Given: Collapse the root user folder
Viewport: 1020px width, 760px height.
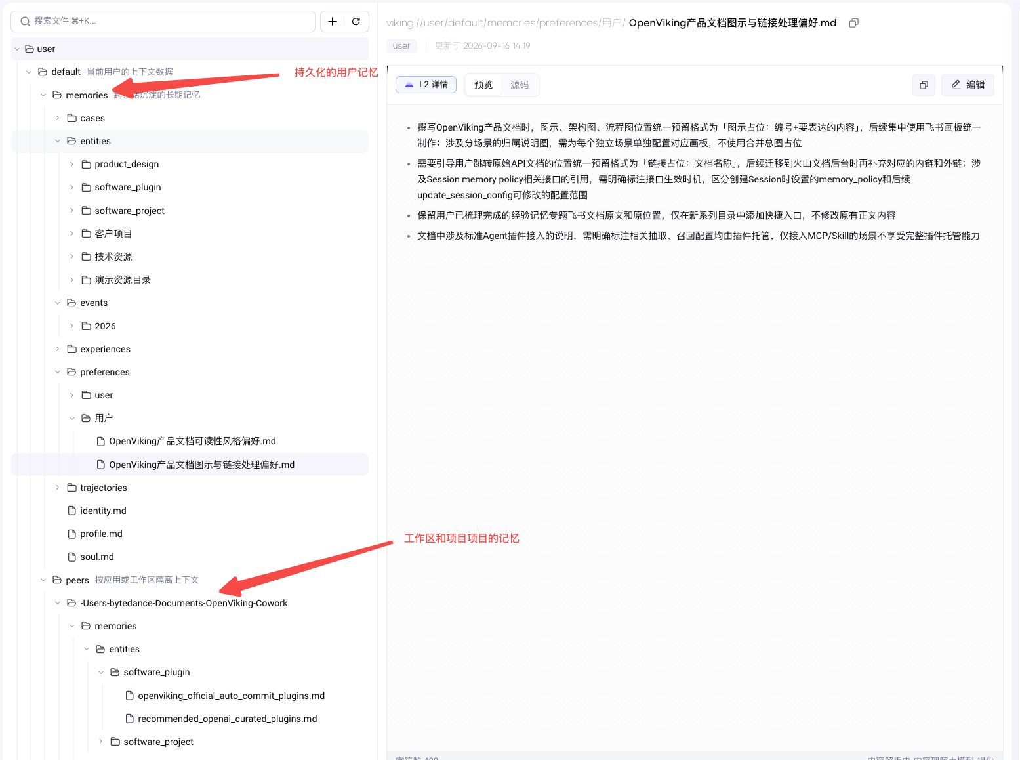Looking at the screenshot, I should [17, 49].
